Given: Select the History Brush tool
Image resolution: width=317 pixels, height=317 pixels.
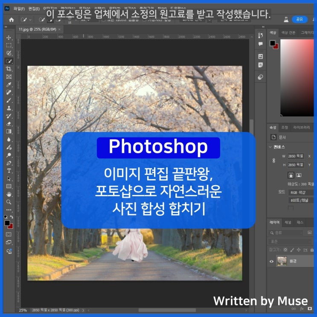Looking at the screenshot, I should point(9,116).
